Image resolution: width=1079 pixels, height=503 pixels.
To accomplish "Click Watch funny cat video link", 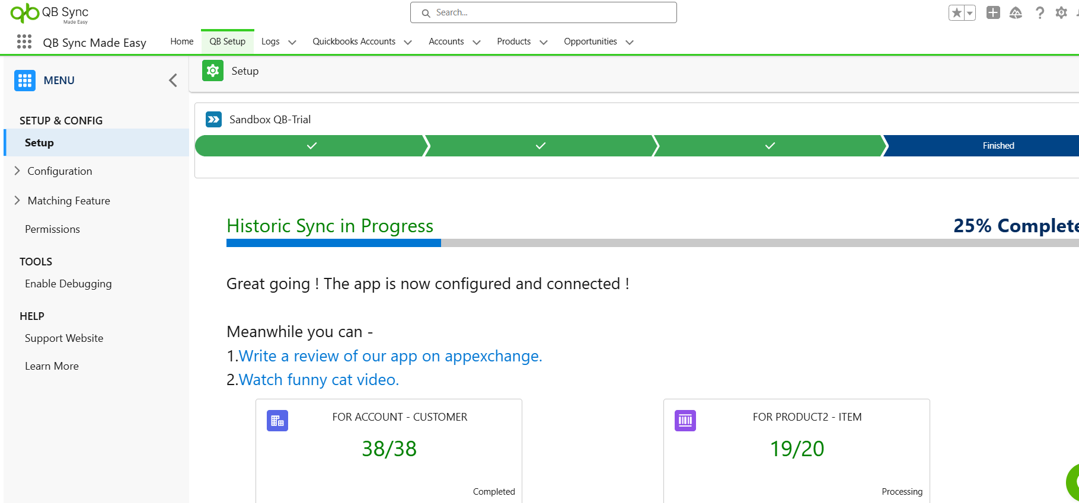I will [x=318, y=380].
